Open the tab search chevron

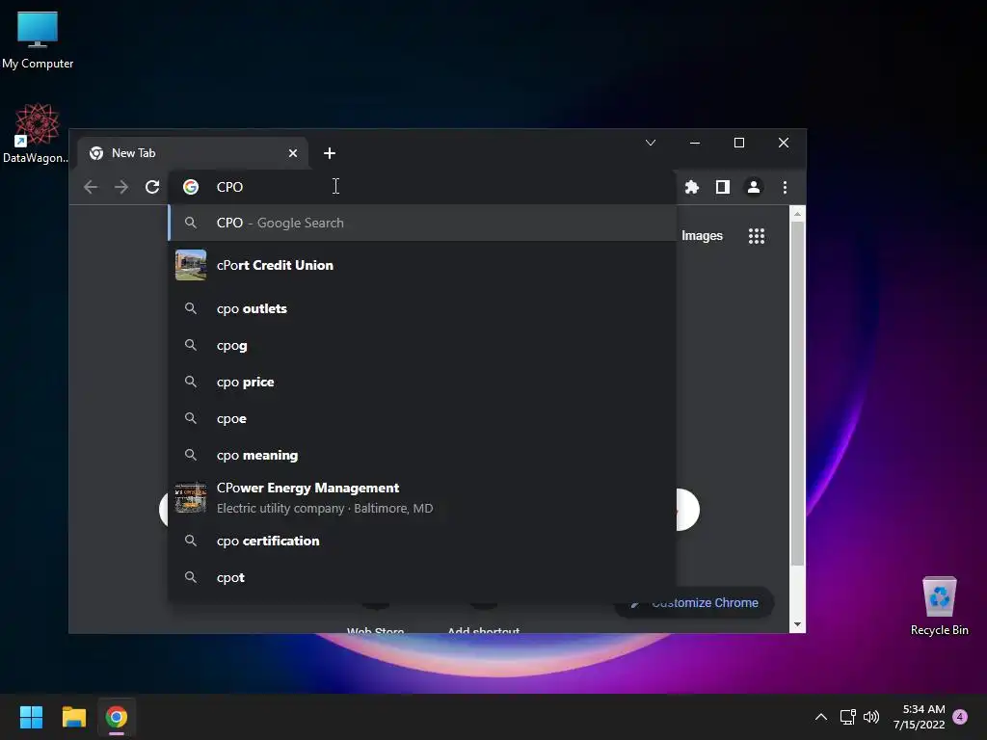tap(651, 143)
